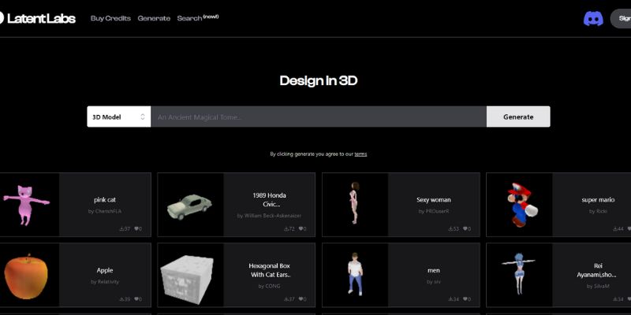Click the Rei Ayanami,sho... title
The height and width of the screenshot is (315, 631).
[598, 270]
